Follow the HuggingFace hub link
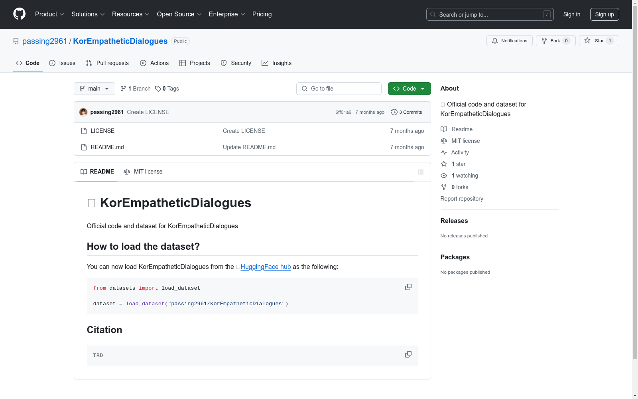Image resolution: width=638 pixels, height=399 pixels. [x=266, y=267]
